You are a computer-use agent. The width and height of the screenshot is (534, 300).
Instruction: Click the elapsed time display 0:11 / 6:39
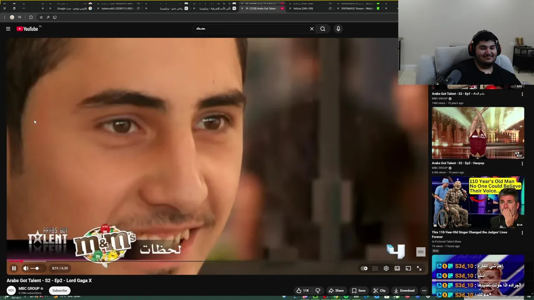point(60,268)
